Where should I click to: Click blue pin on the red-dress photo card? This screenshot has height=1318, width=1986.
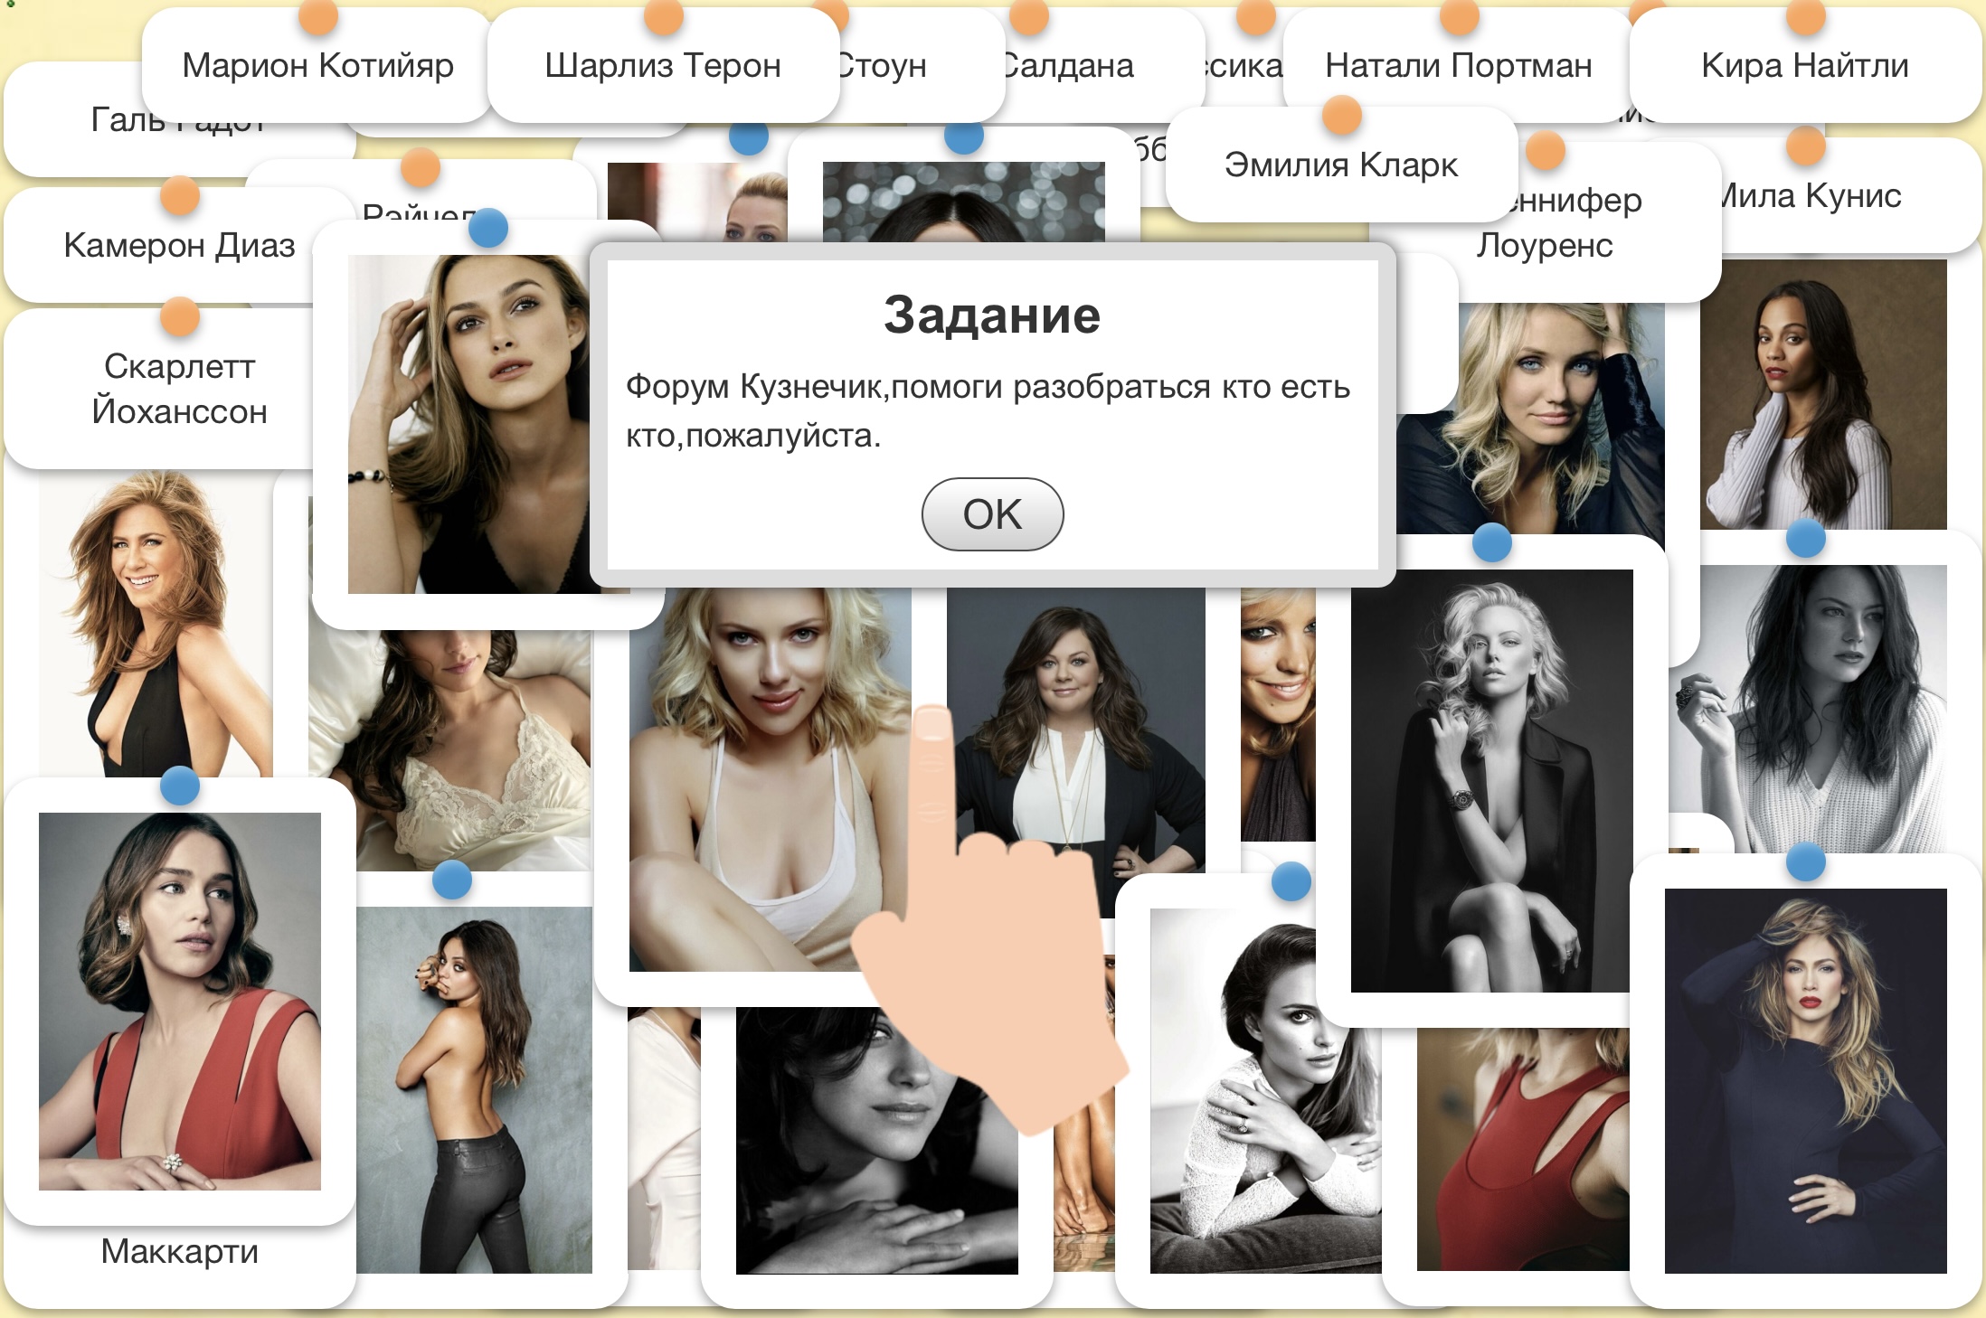point(179,786)
